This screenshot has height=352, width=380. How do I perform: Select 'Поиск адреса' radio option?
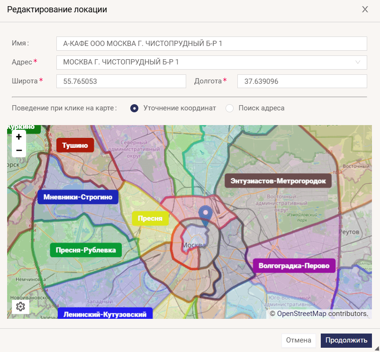[x=230, y=108]
